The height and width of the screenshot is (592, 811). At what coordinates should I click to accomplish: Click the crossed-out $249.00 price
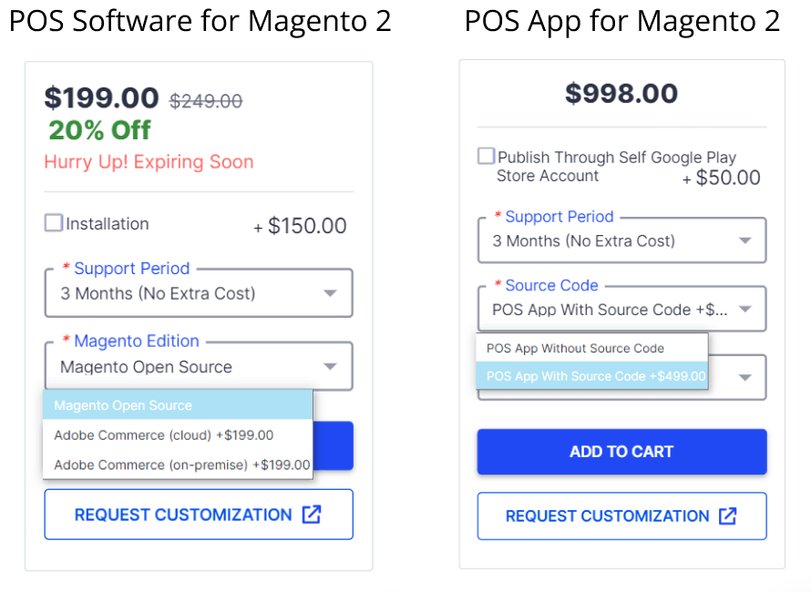pyautogui.click(x=206, y=101)
